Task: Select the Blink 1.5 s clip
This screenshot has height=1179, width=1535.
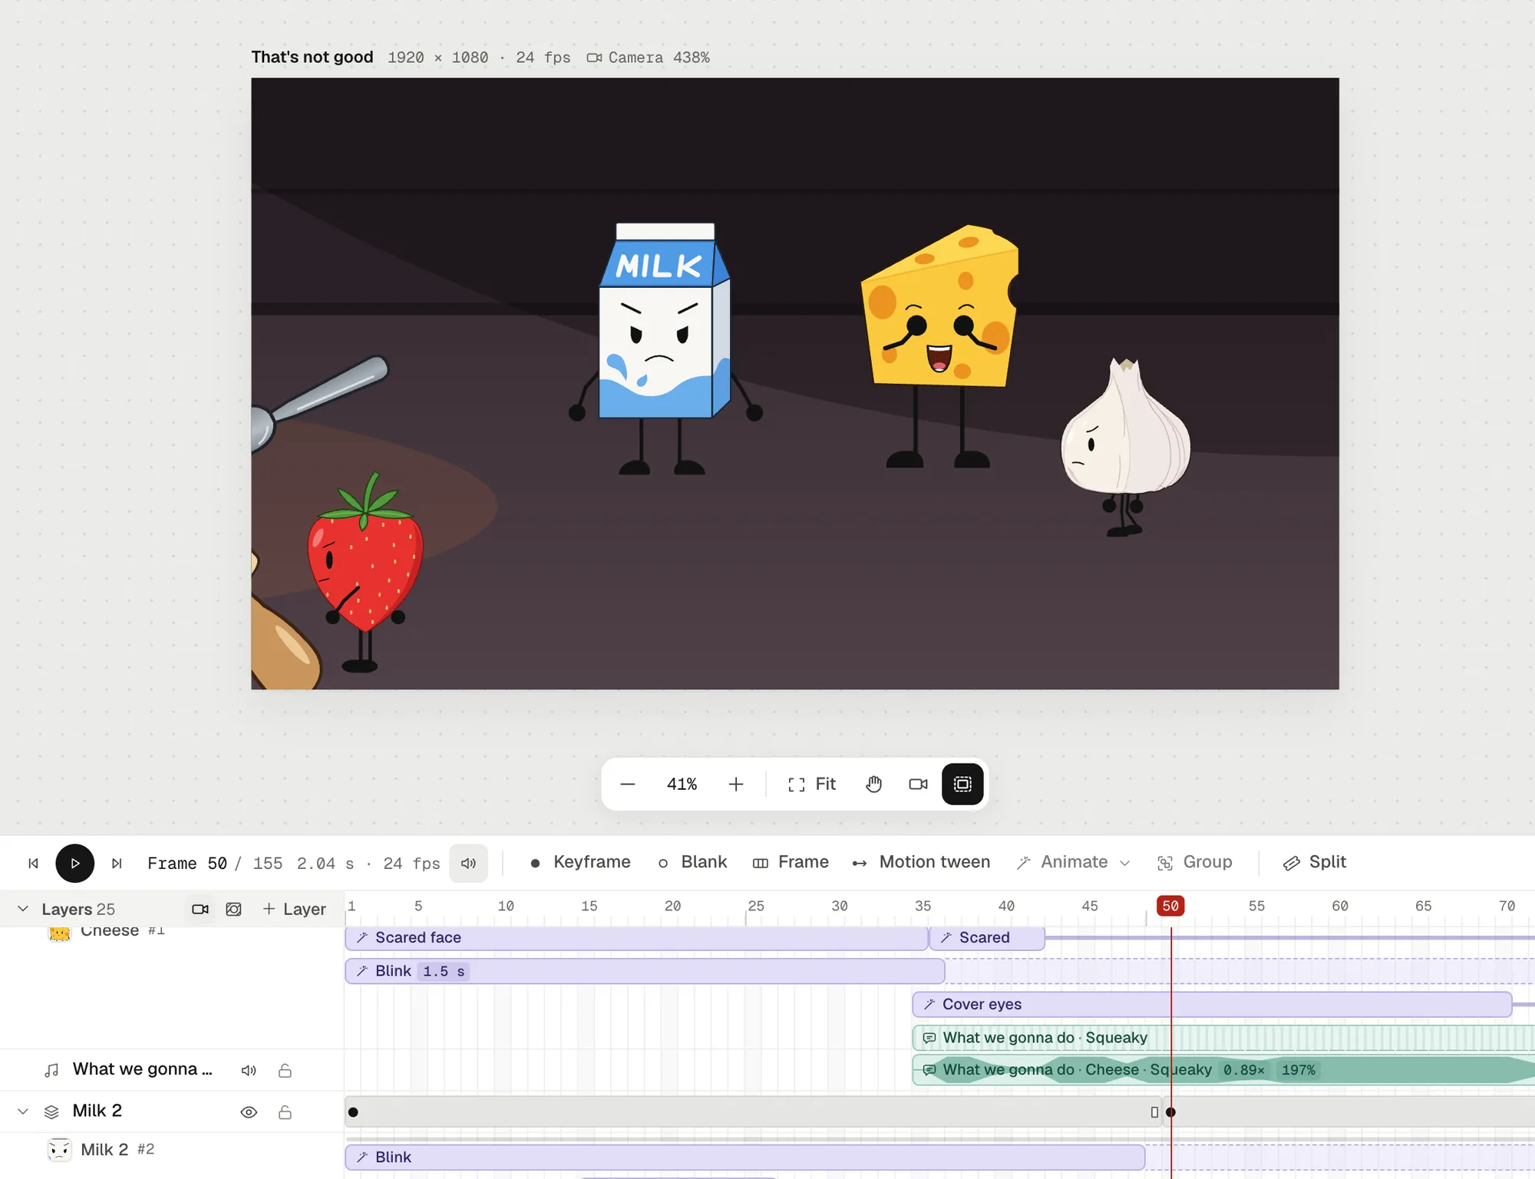Action: point(645,971)
